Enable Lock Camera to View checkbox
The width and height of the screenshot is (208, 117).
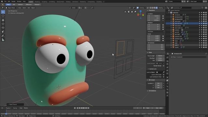coord(163,77)
